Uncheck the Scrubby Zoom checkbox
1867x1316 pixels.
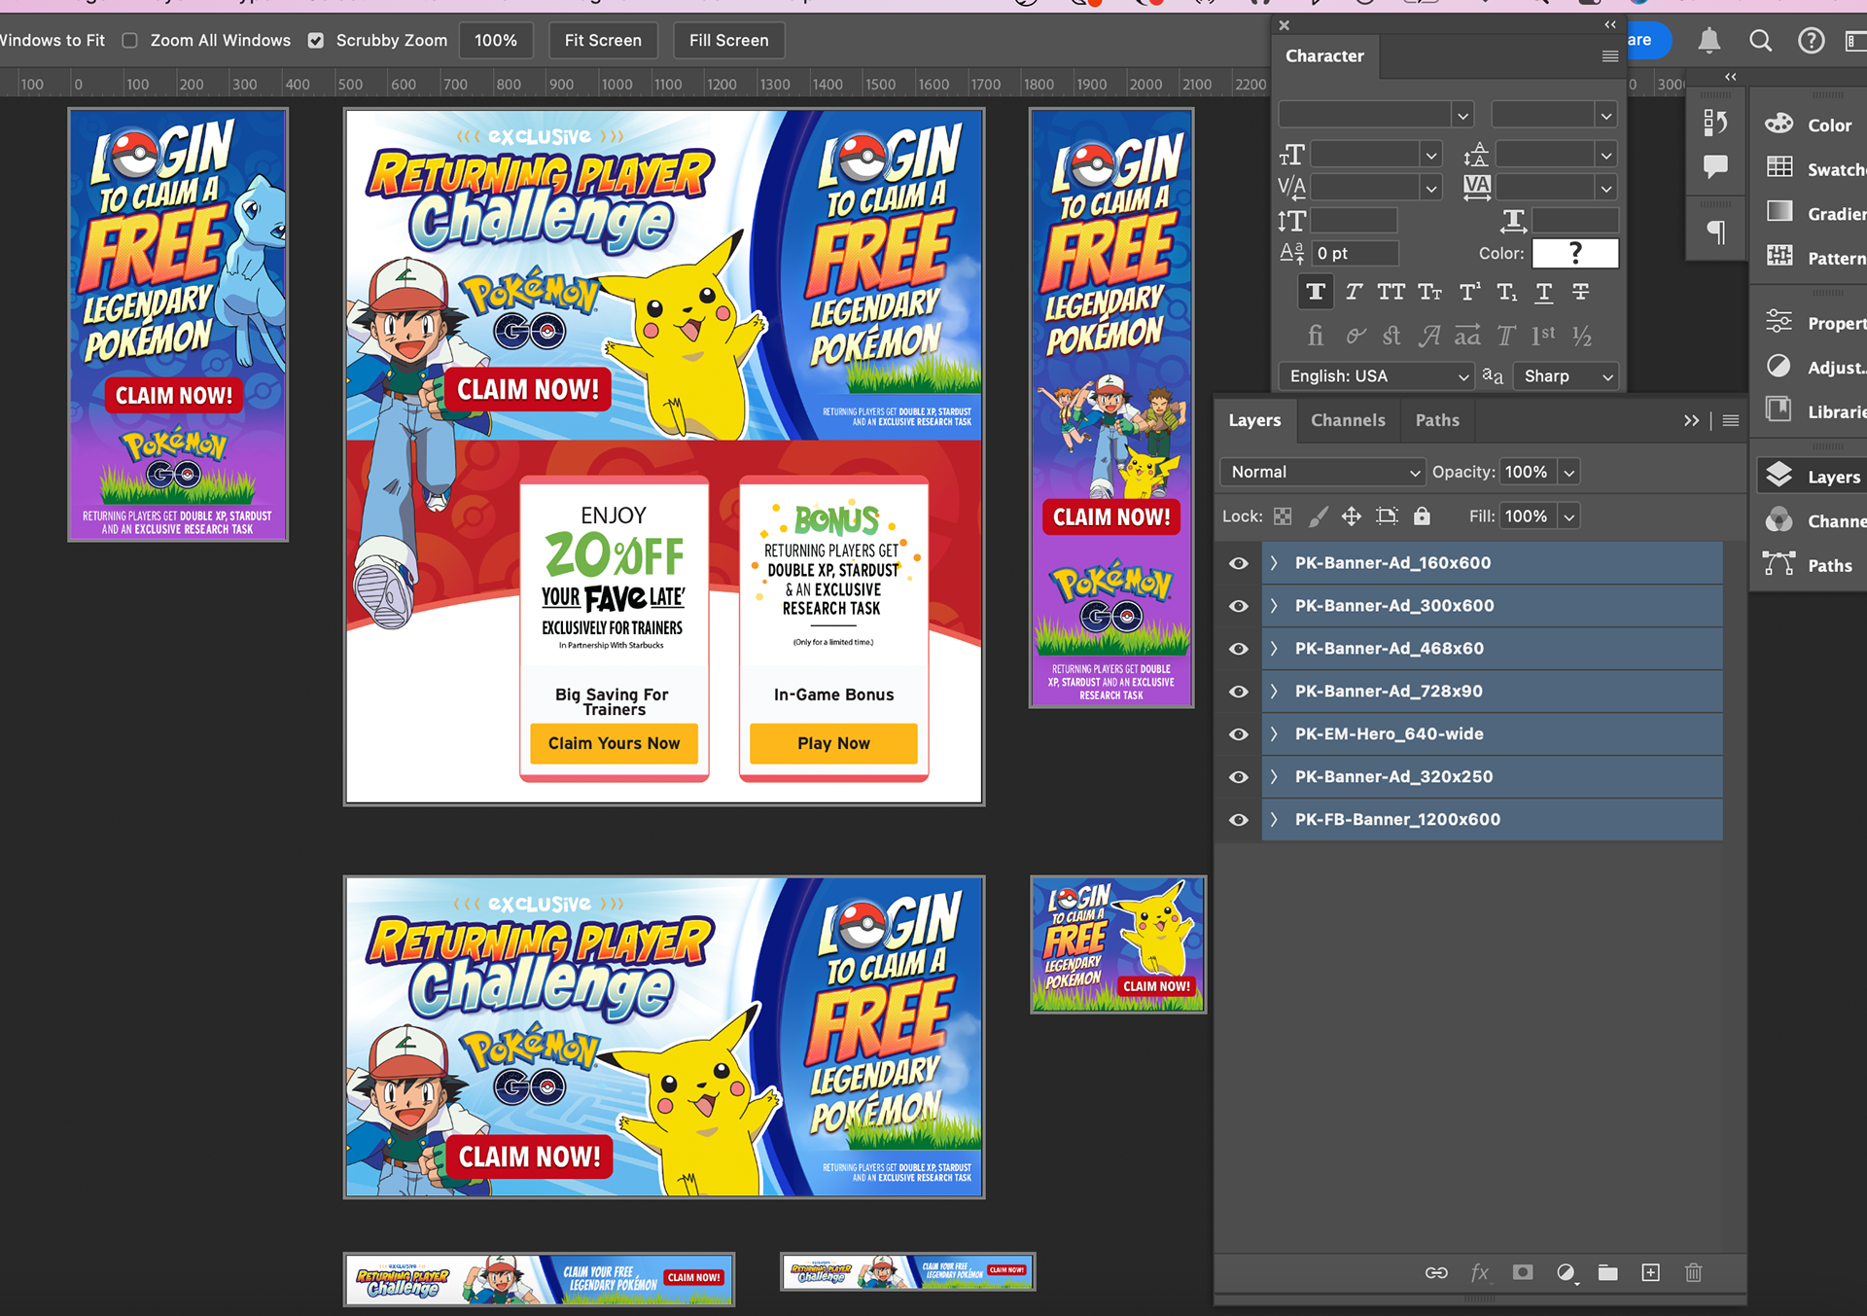coord(316,41)
